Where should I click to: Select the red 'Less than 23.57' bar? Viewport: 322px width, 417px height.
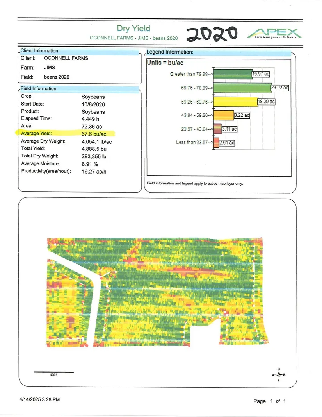pos(215,143)
